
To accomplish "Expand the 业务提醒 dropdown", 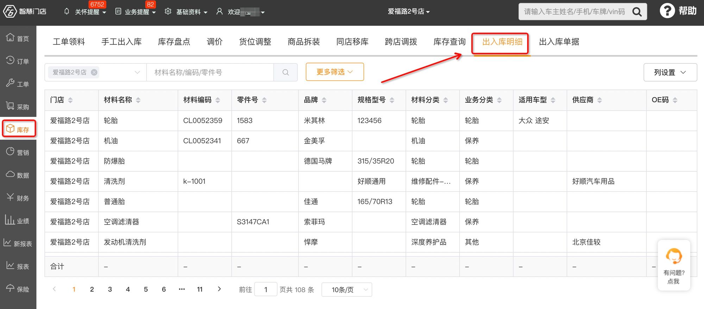I will [136, 12].
